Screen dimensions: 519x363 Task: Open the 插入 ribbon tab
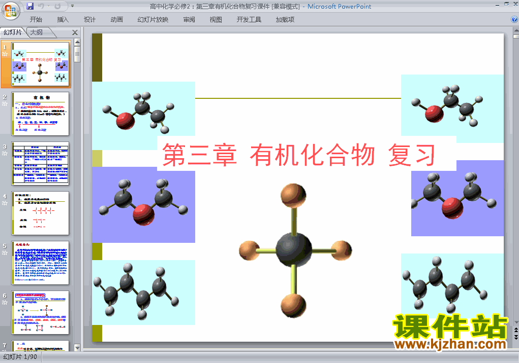pos(63,19)
